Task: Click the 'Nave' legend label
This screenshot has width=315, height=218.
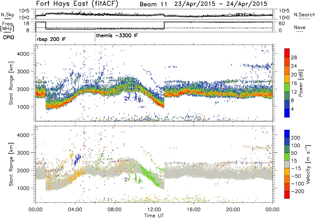Action: 300,27
